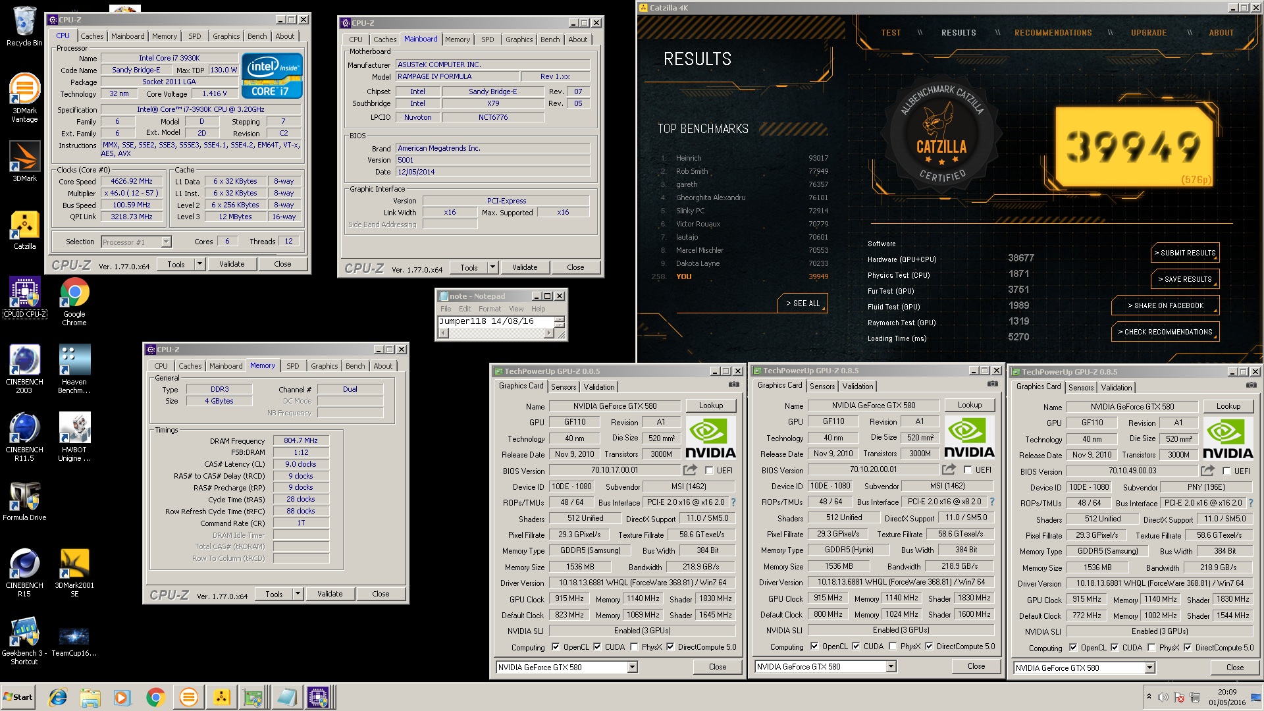1264x711 pixels.
Task: Open the 3DMark desktop icon
Action: [24, 161]
